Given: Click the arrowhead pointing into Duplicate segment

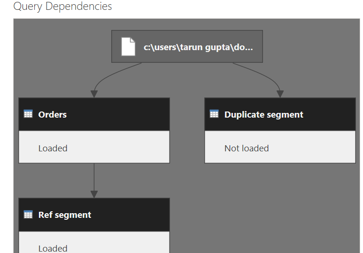Looking at the screenshot, I should [x=280, y=94].
